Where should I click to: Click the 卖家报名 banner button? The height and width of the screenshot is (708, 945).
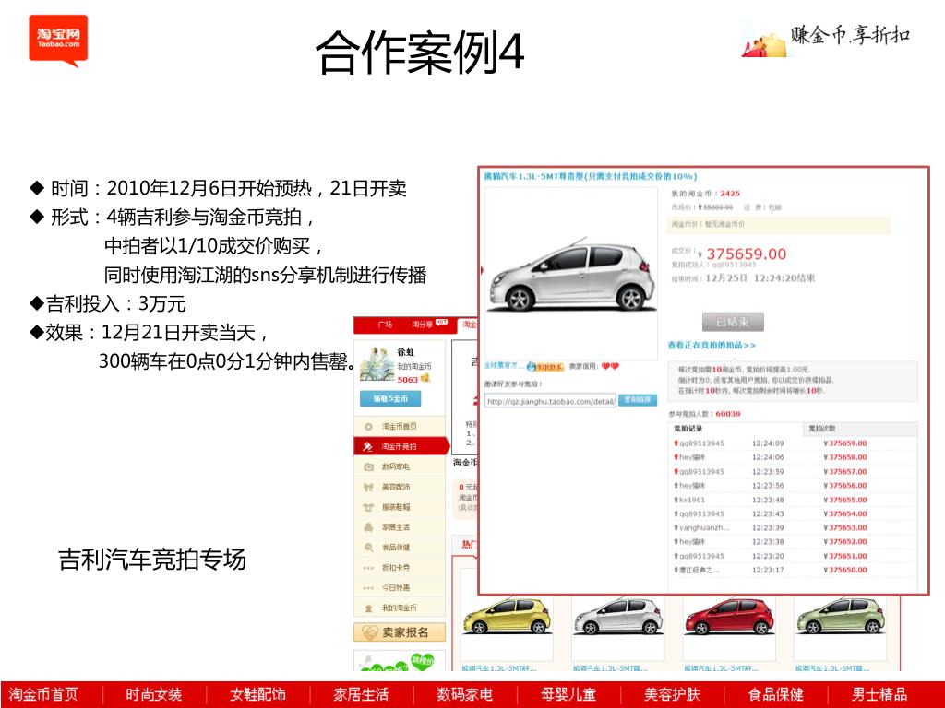click(400, 632)
